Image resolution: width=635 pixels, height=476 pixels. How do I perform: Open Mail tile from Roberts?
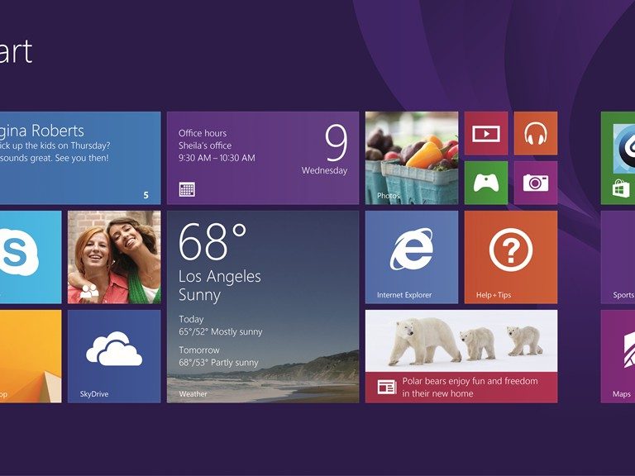point(80,158)
